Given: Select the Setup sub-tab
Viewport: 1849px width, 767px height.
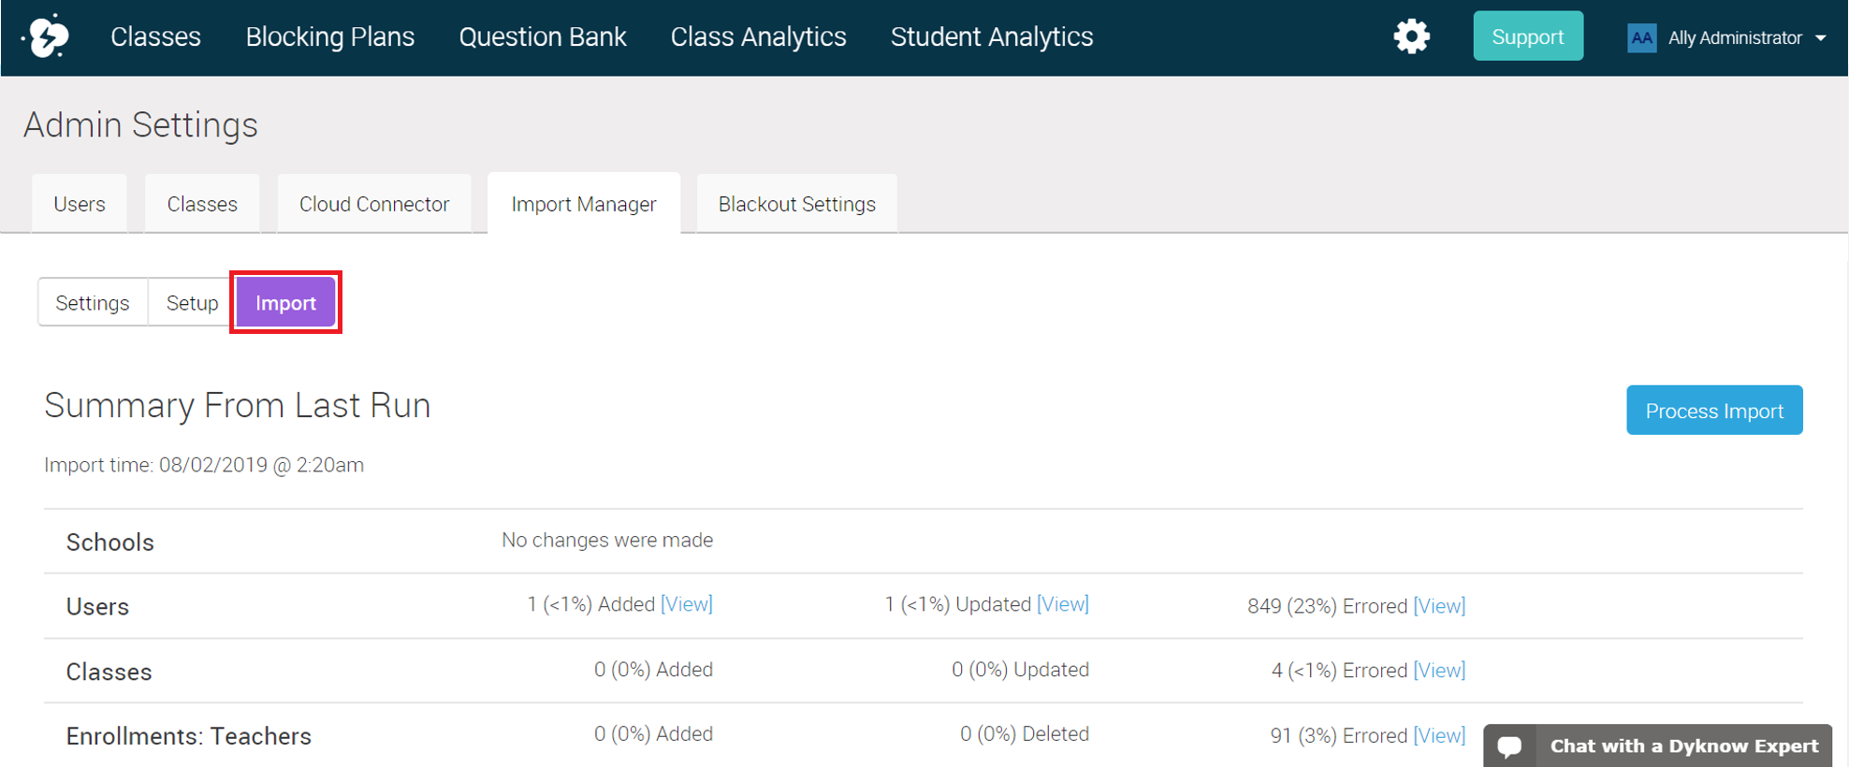Looking at the screenshot, I should pyautogui.click(x=192, y=303).
